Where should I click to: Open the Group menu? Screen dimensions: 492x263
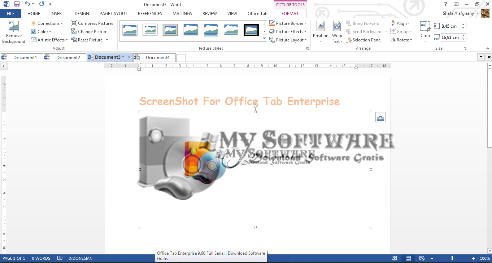pos(401,32)
